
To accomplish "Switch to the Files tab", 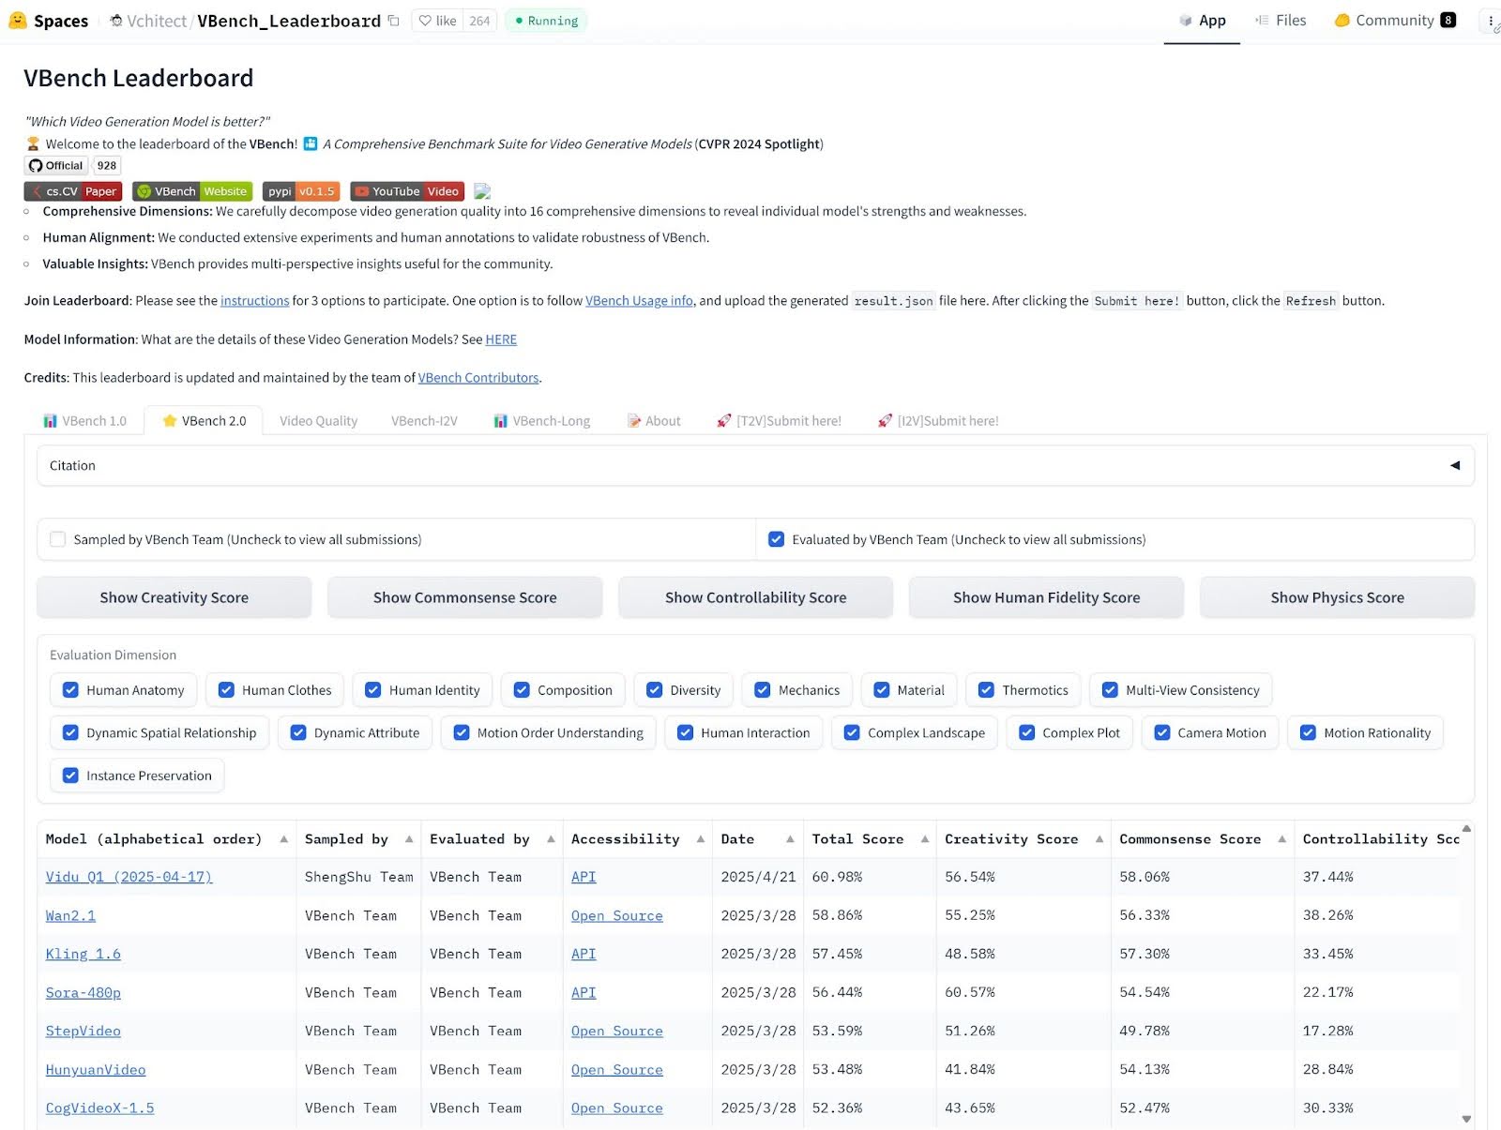I will [x=1281, y=21].
